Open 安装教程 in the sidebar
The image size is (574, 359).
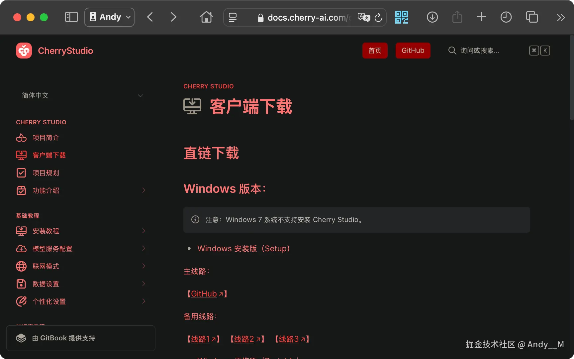point(46,231)
